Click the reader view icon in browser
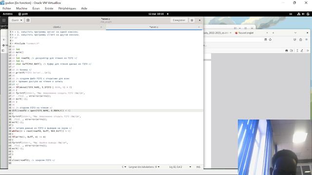This screenshot has width=312, height=175. (266, 39)
